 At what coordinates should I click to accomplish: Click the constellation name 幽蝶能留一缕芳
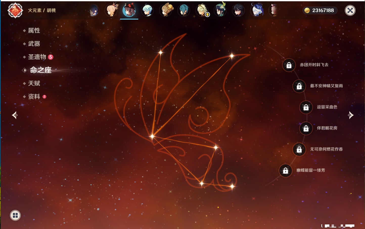[311, 170]
